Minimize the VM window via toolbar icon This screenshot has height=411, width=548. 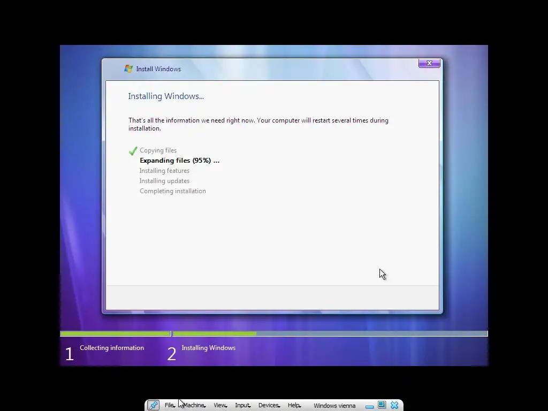tap(369, 407)
